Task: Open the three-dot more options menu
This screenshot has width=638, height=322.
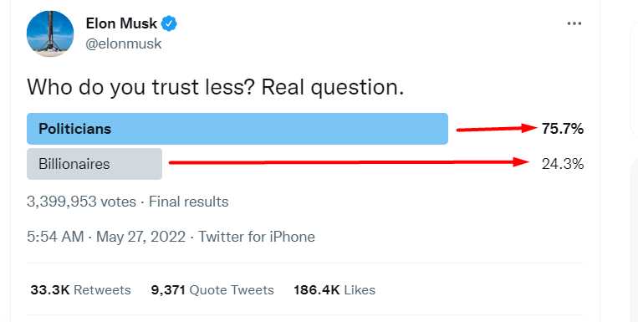Action: (x=574, y=23)
